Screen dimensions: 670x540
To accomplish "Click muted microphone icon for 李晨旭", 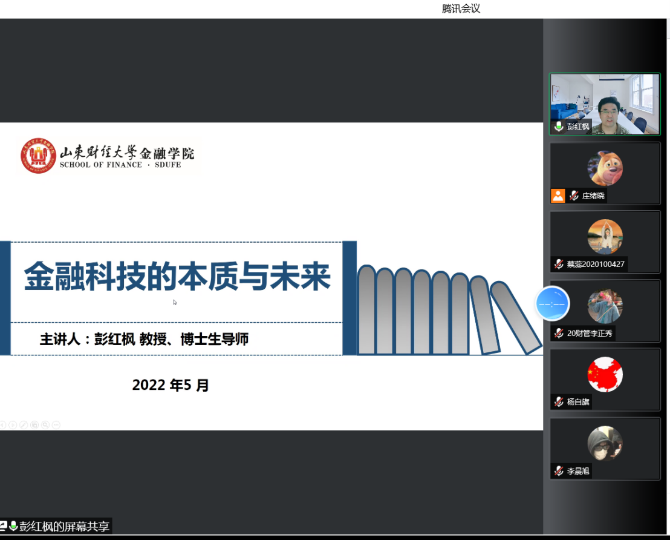I will pos(559,471).
